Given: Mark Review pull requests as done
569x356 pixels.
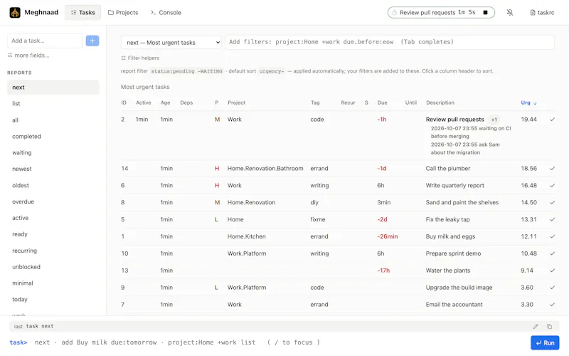Looking at the screenshot, I should (552, 119).
